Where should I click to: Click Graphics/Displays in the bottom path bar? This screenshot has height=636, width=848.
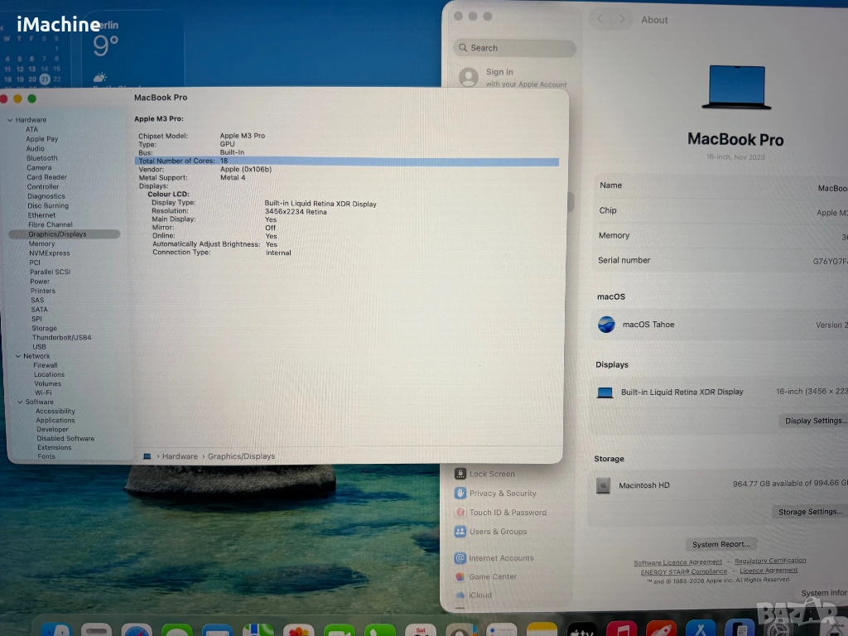241,456
